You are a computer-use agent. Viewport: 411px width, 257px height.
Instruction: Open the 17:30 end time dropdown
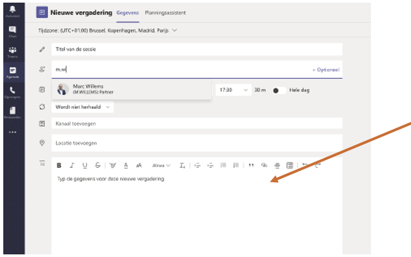point(233,90)
